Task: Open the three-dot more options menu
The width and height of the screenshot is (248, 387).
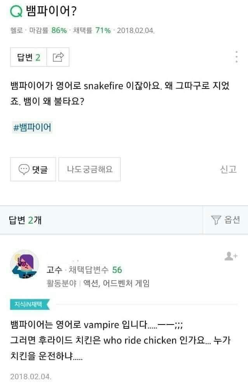Action: [236, 57]
